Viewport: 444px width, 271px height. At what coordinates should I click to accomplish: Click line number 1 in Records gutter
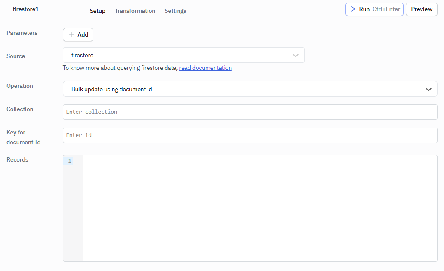click(x=70, y=161)
